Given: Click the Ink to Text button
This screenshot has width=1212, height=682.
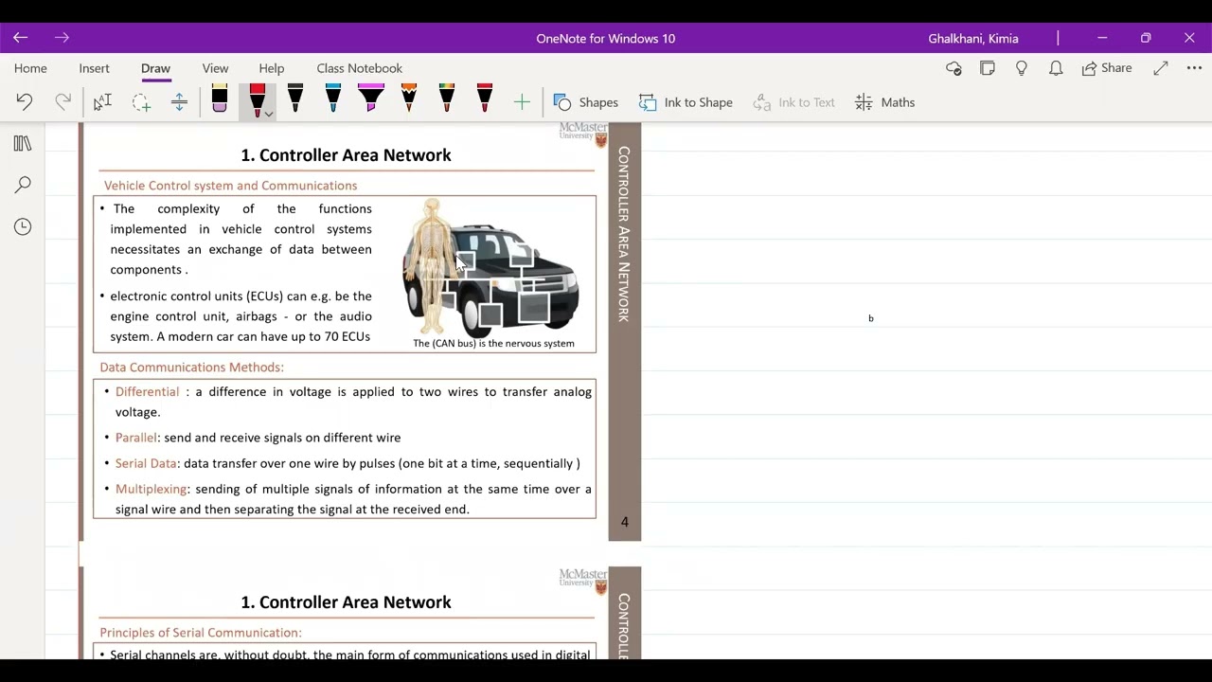Looking at the screenshot, I should coord(794,102).
